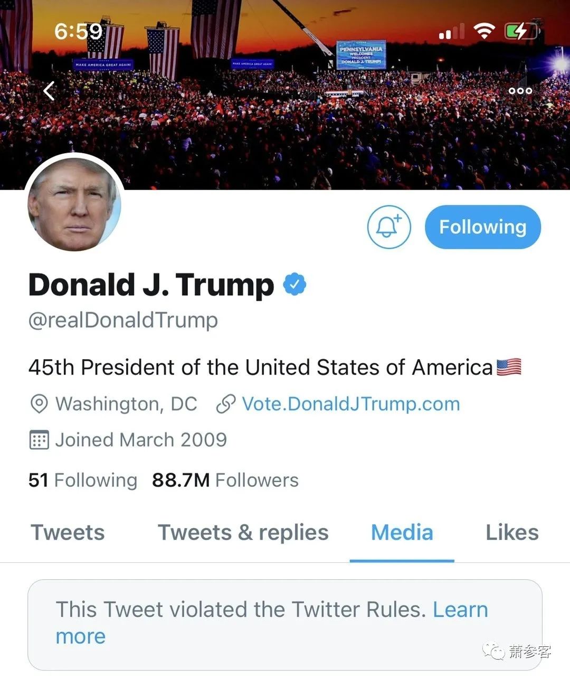View the 51 Following list
The width and height of the screenshot is (570, 677).
[83, 480]
